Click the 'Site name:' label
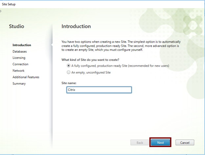This screenshot has width=205, height=155. pyautogui.click(x=69, y=83)
